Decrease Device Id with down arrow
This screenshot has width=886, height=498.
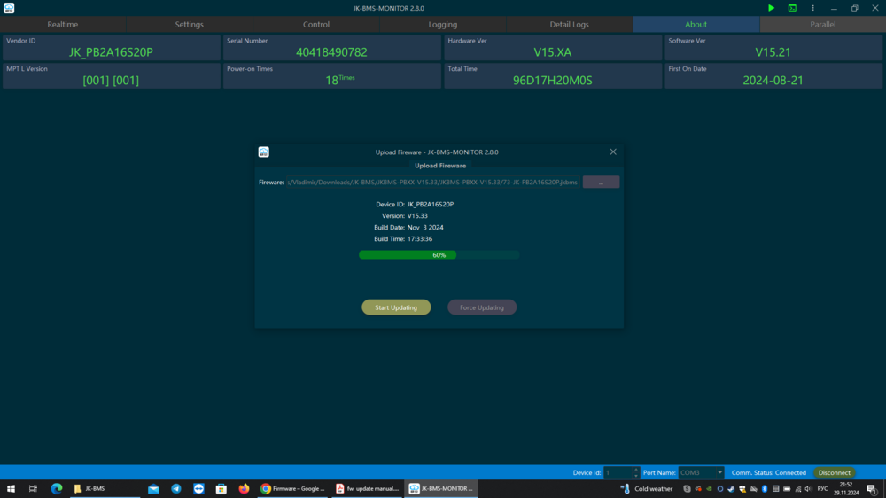click(x=635, y=475)
